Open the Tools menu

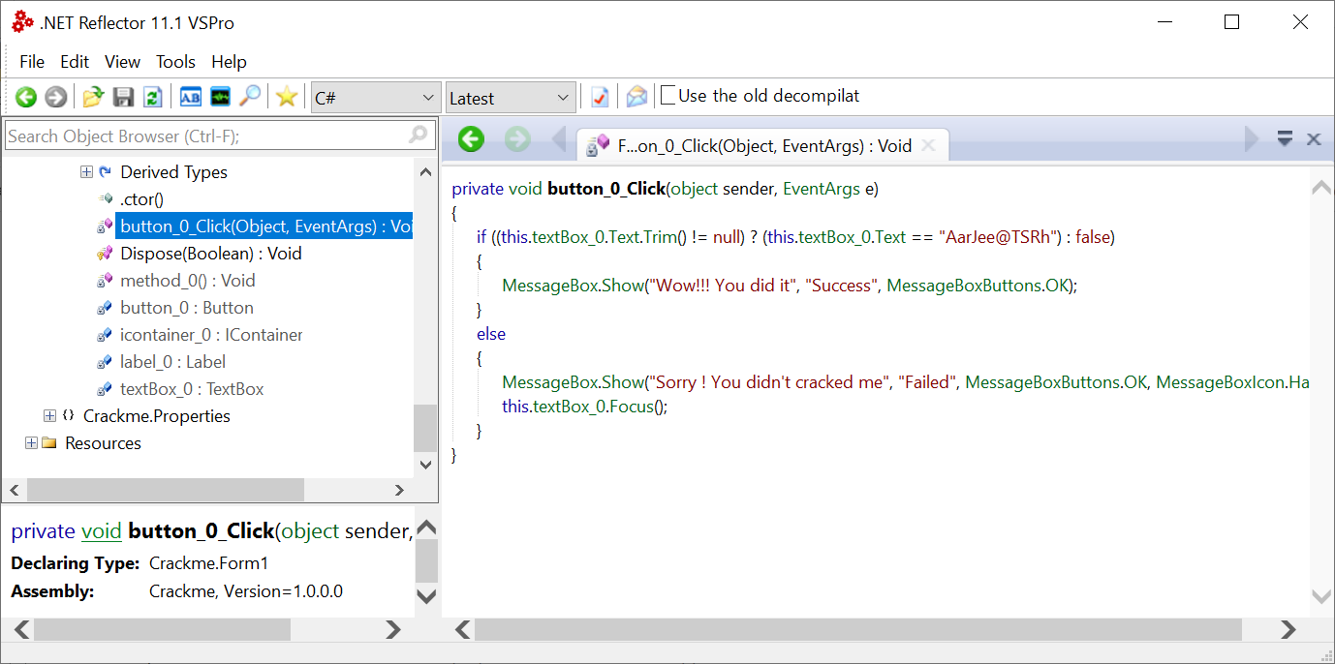[175, 62]
